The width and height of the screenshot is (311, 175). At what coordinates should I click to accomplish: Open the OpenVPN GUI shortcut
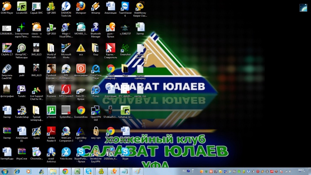[x=96, y=110]
